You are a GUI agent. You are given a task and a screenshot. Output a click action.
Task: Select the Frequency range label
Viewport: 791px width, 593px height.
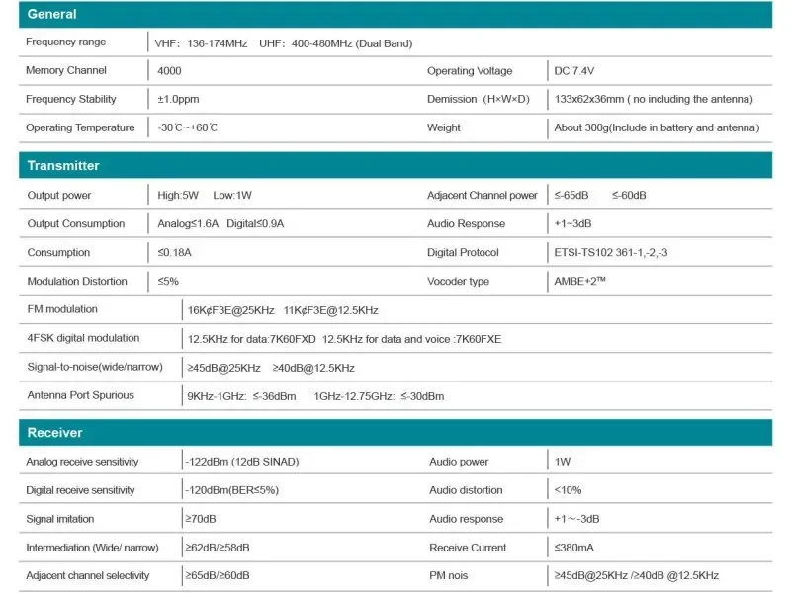(x=65, y=42)
